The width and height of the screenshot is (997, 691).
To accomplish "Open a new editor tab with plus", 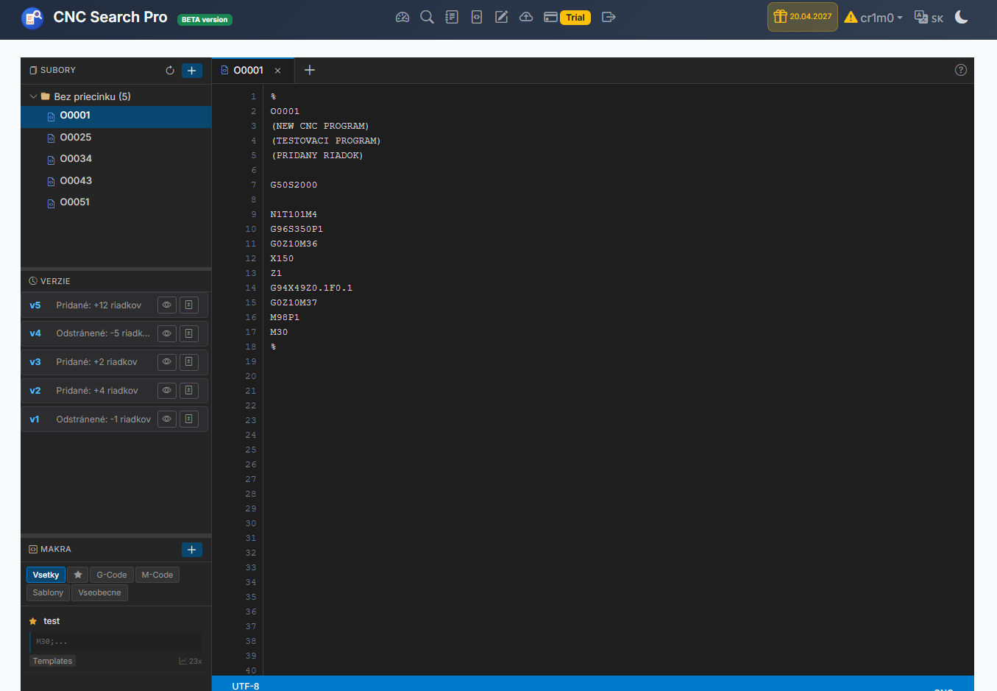I will 310,70.
